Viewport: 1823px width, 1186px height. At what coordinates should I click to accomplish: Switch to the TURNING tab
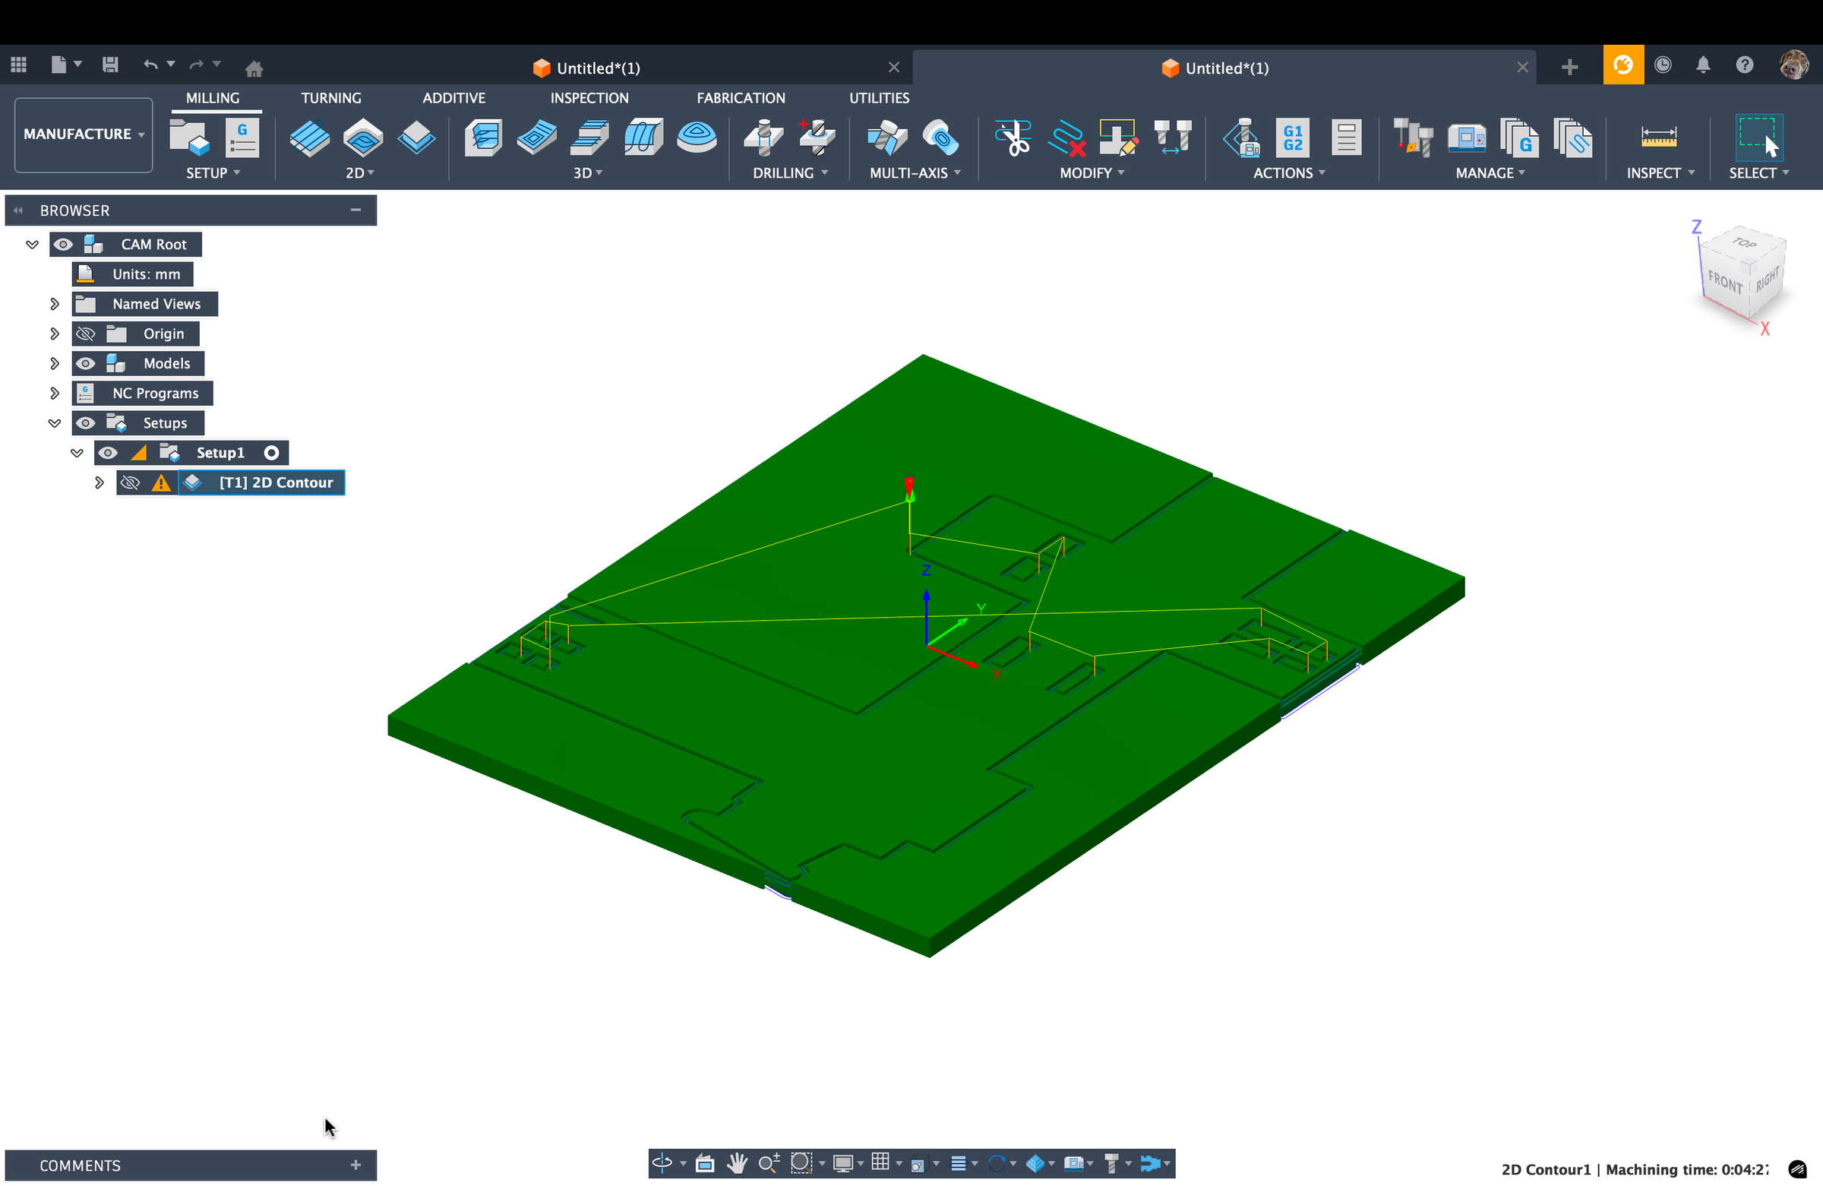click(x=331, y=97)
